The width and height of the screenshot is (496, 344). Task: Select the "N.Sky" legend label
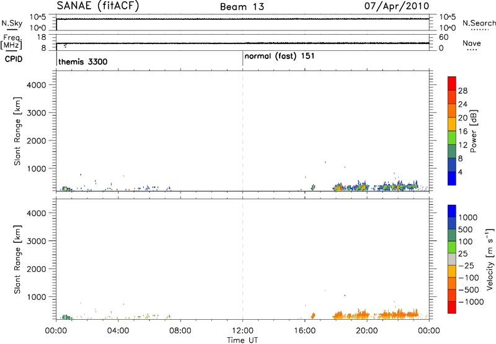point(12,23)
